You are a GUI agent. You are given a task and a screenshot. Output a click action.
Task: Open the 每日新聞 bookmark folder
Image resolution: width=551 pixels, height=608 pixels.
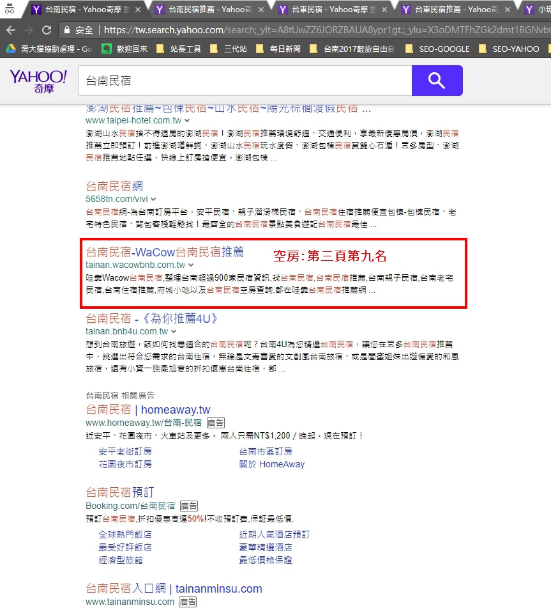coord(278,49)
